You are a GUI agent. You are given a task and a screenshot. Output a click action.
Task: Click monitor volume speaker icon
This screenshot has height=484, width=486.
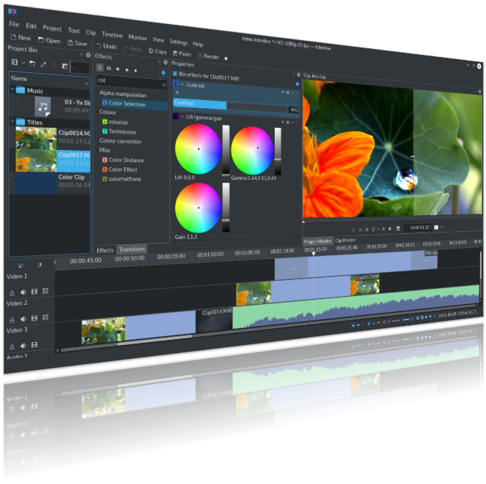pos(390,229)
